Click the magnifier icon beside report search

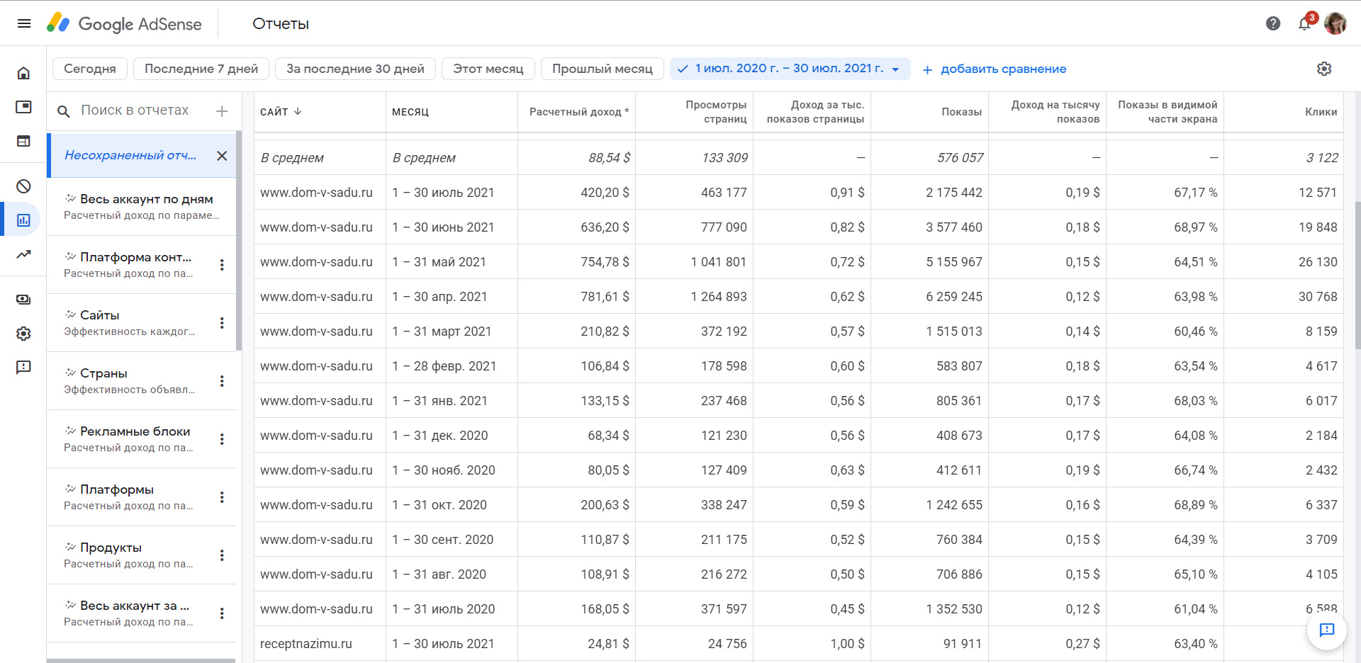(64, 111)
